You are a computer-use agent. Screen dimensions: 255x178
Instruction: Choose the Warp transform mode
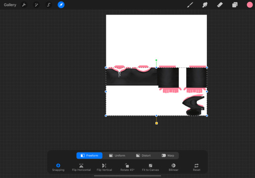click(168, 155)
